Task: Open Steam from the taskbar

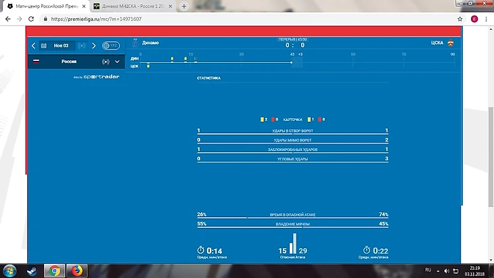Action: coord(32,271)
